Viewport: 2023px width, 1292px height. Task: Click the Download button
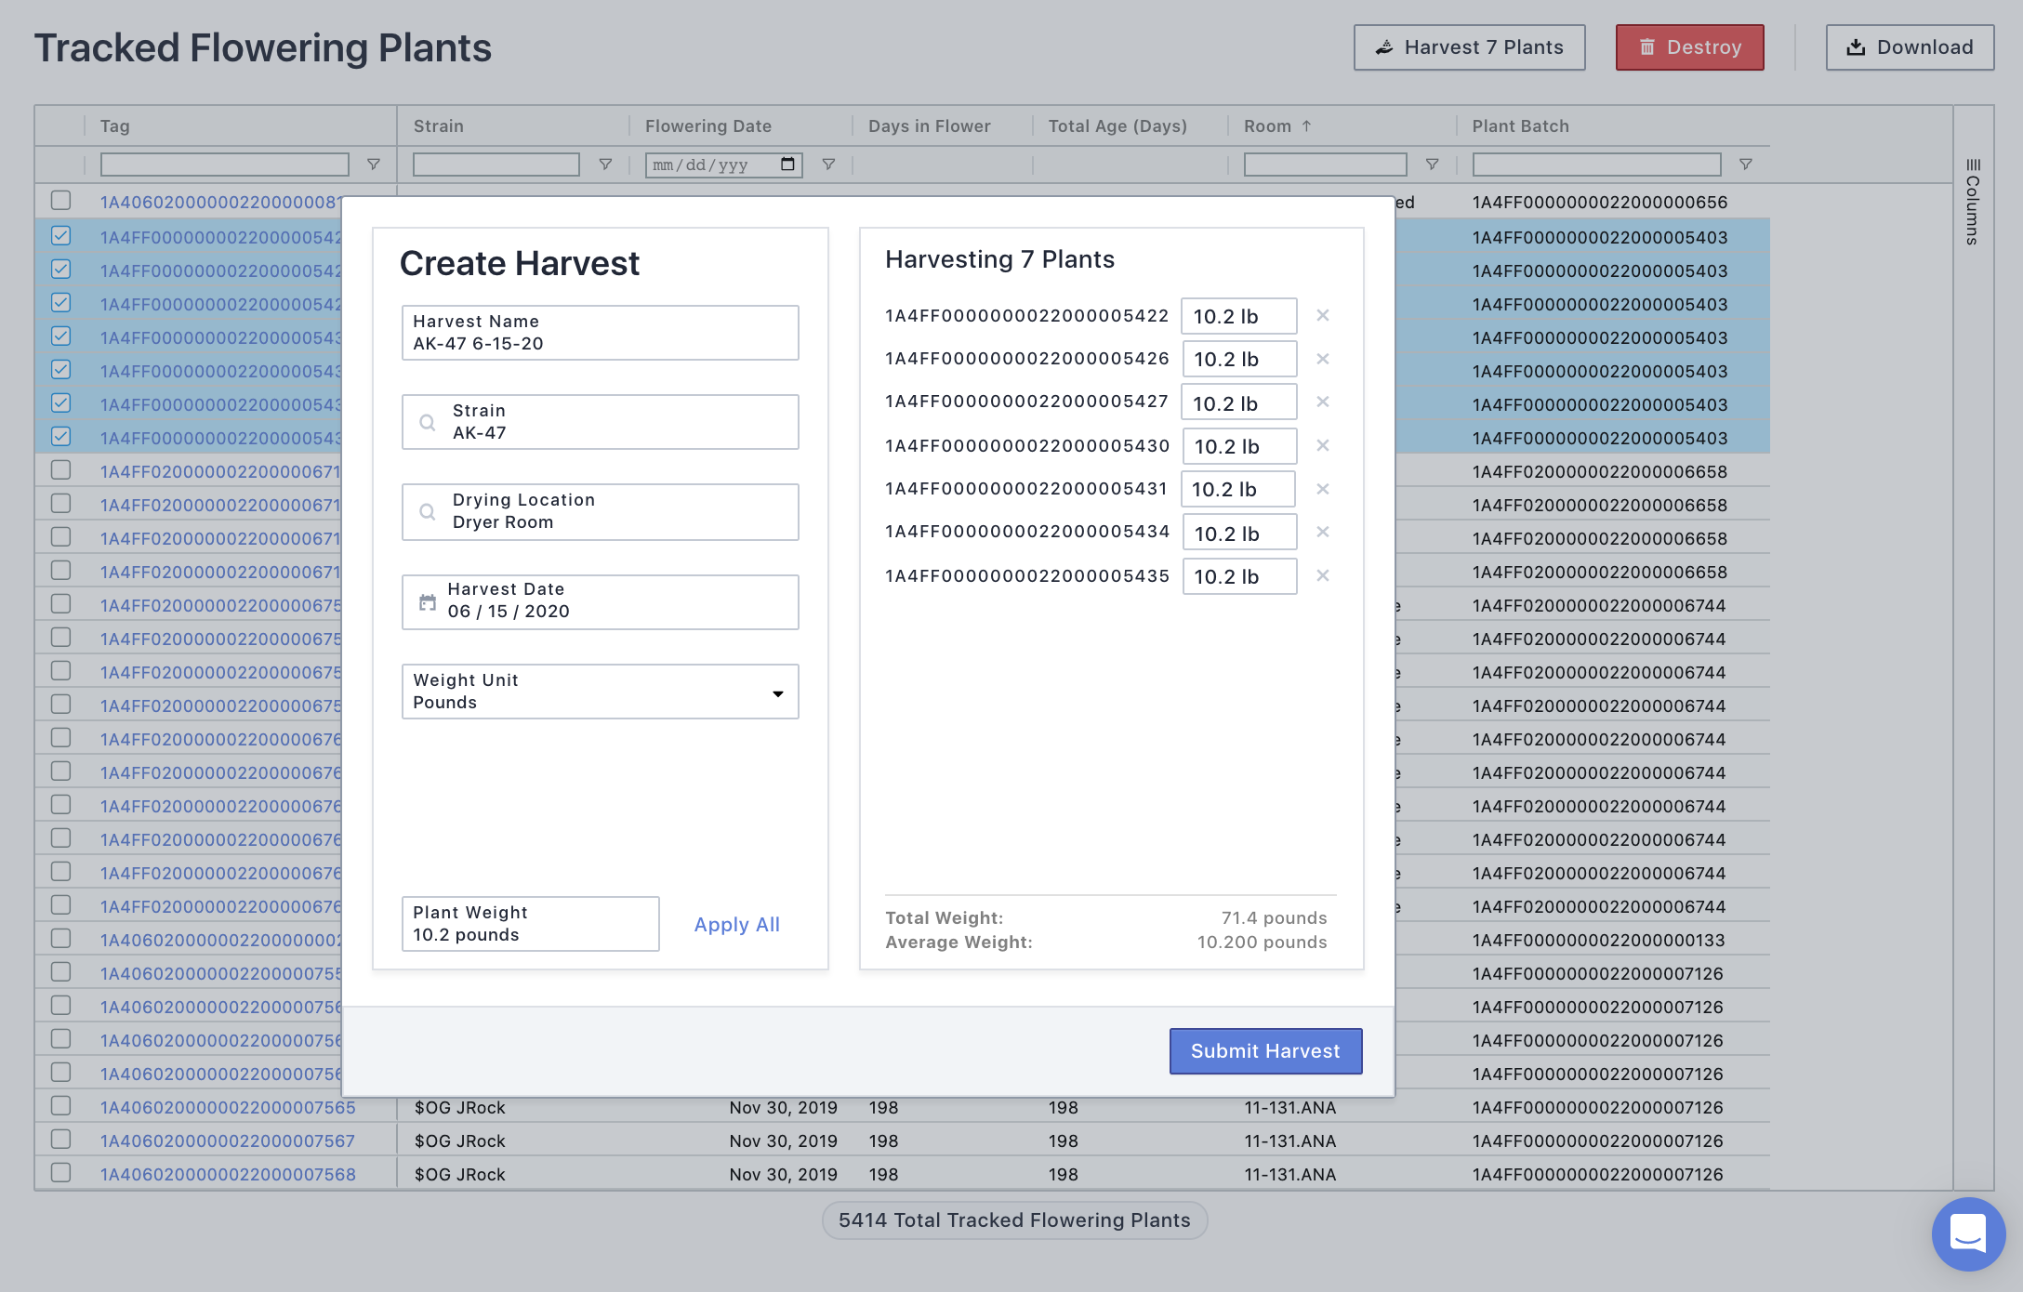click(1910, 47)
